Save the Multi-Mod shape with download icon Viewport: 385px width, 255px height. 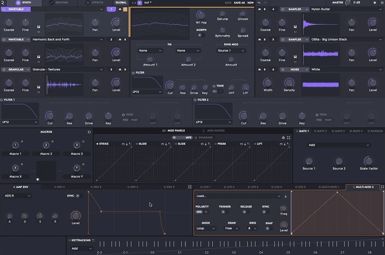(x=286, y=196)
